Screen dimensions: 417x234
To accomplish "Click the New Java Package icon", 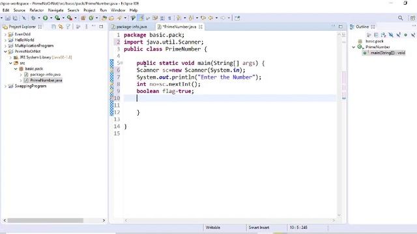I will [83, 18].
